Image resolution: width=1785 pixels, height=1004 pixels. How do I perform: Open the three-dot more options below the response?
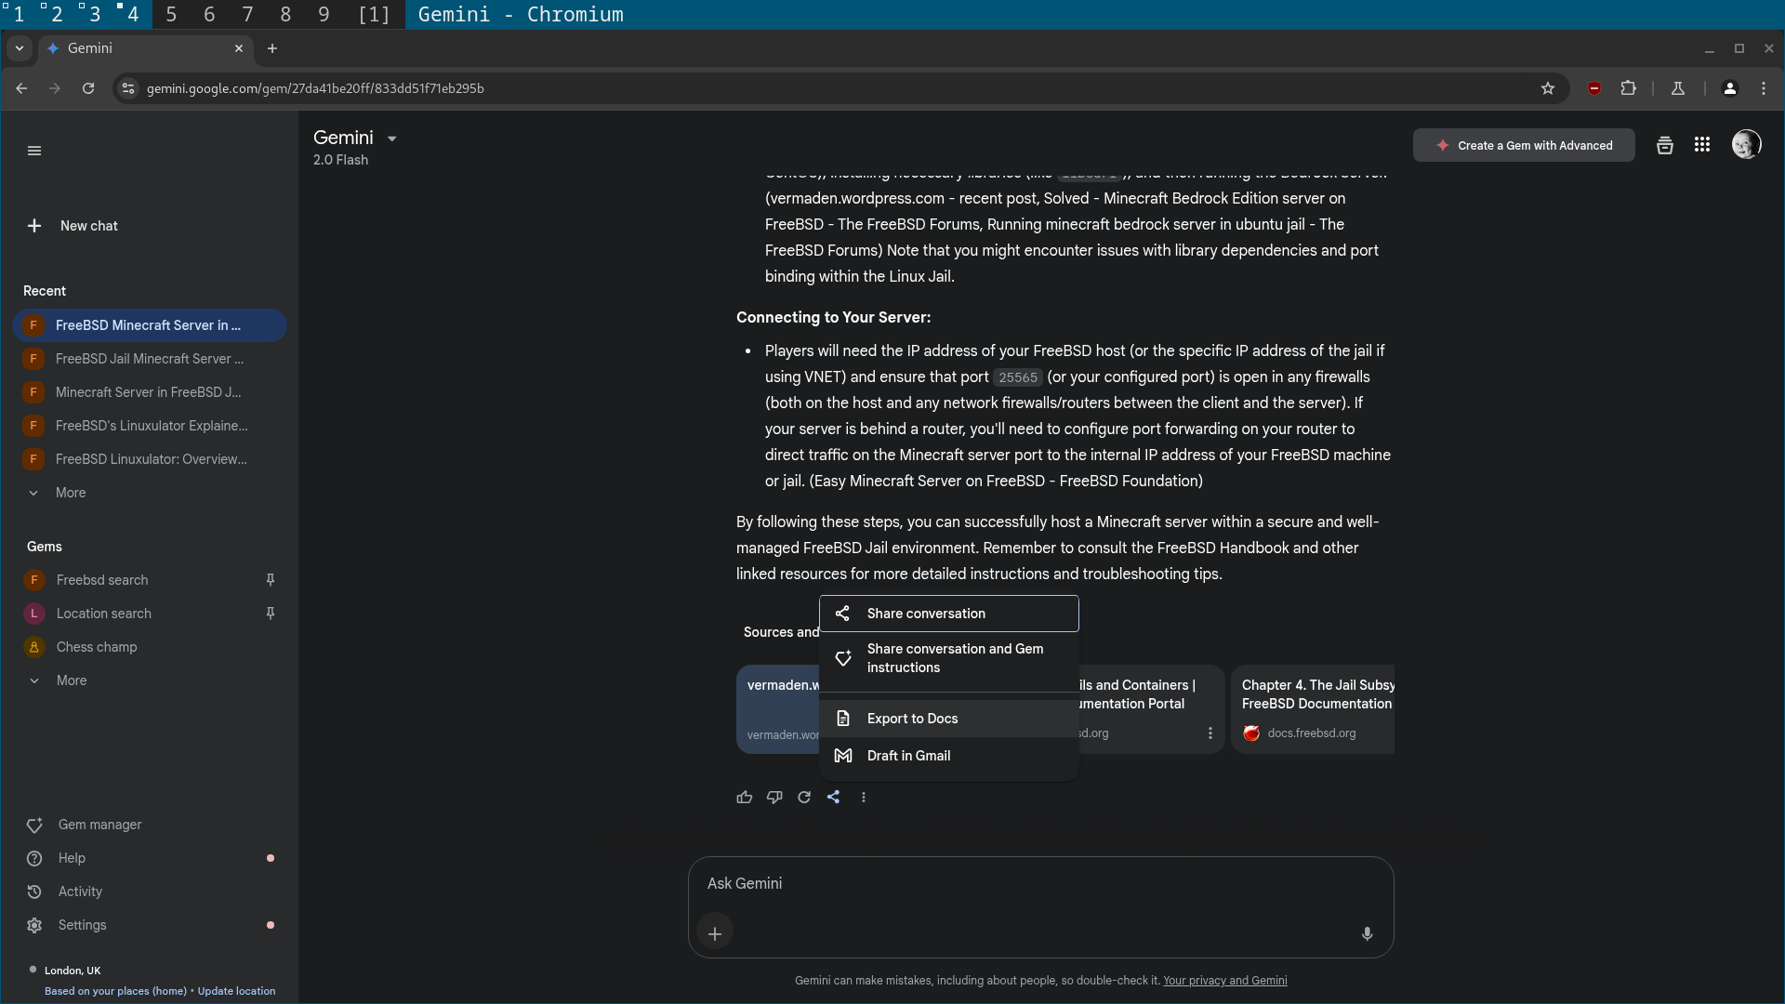click(x=864, y=798)
